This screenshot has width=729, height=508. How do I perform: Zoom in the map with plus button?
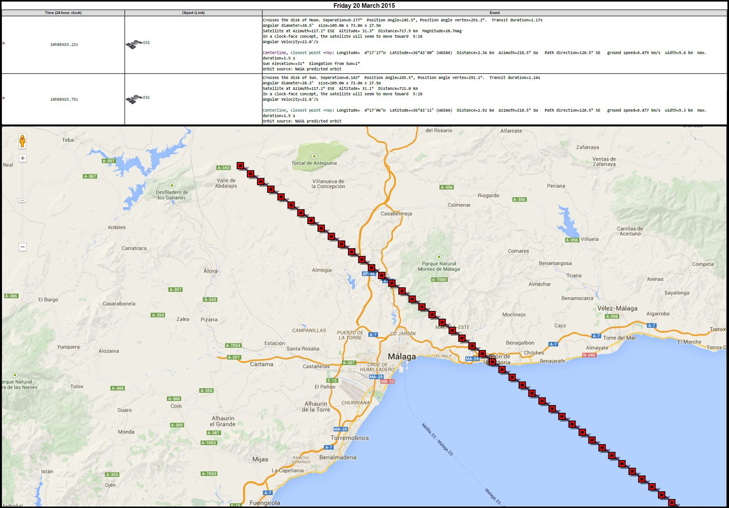pyautogui.click(x=23, y=158)
